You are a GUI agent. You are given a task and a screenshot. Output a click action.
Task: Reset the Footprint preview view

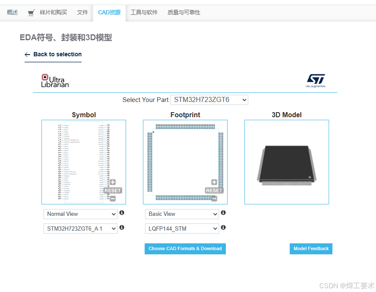click(214, 190)
